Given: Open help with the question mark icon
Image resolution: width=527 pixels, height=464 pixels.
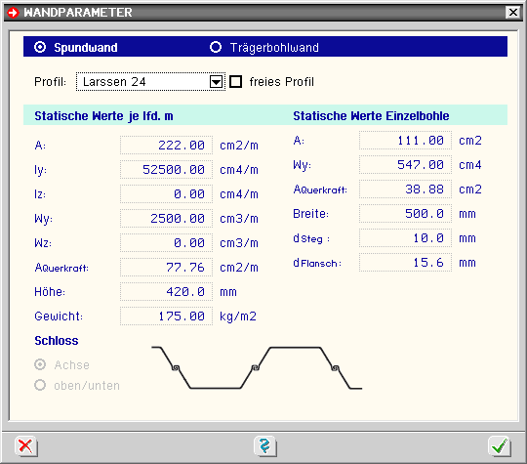Looking at the screenshot, I should [265, 446].
